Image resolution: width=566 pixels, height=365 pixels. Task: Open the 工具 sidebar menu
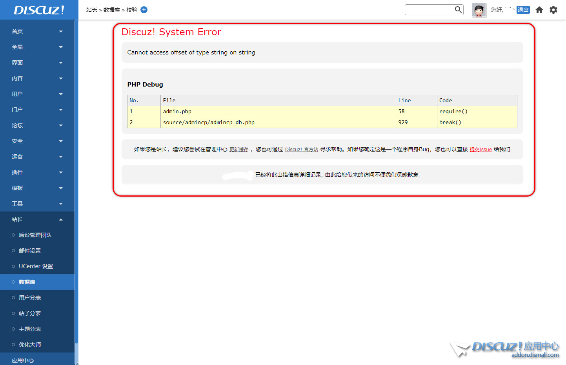[37, 204]
